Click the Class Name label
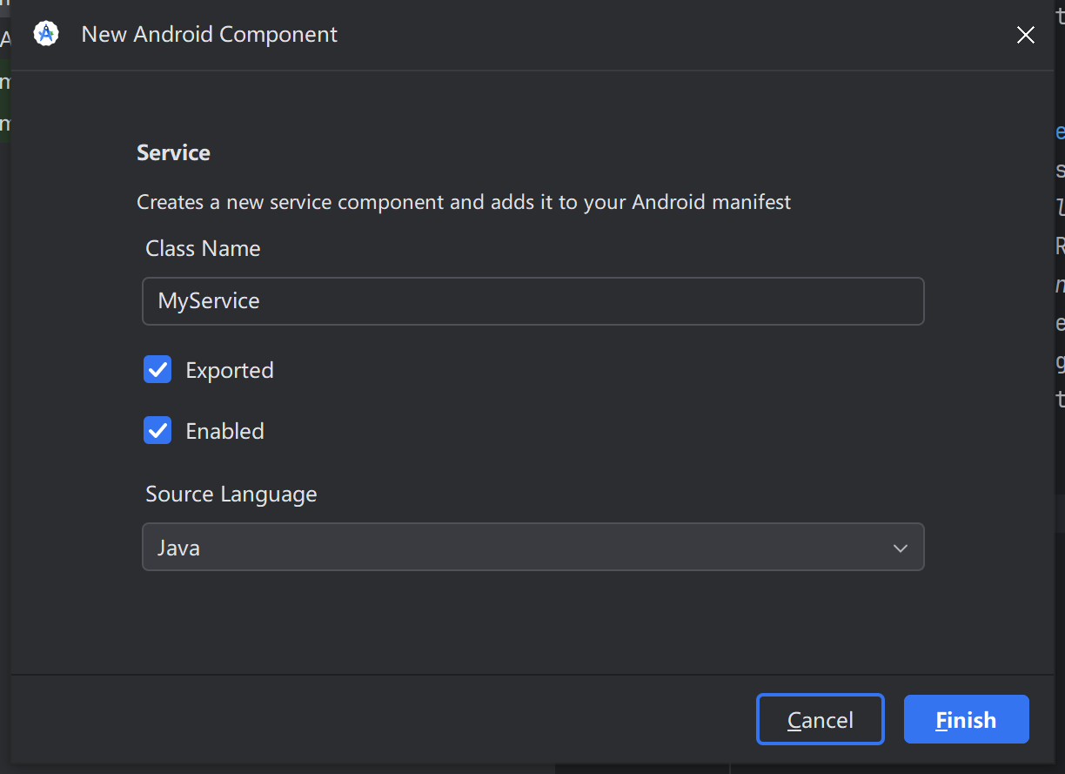1065x774 pixels. pyautogui.click(x=203, y=248)
